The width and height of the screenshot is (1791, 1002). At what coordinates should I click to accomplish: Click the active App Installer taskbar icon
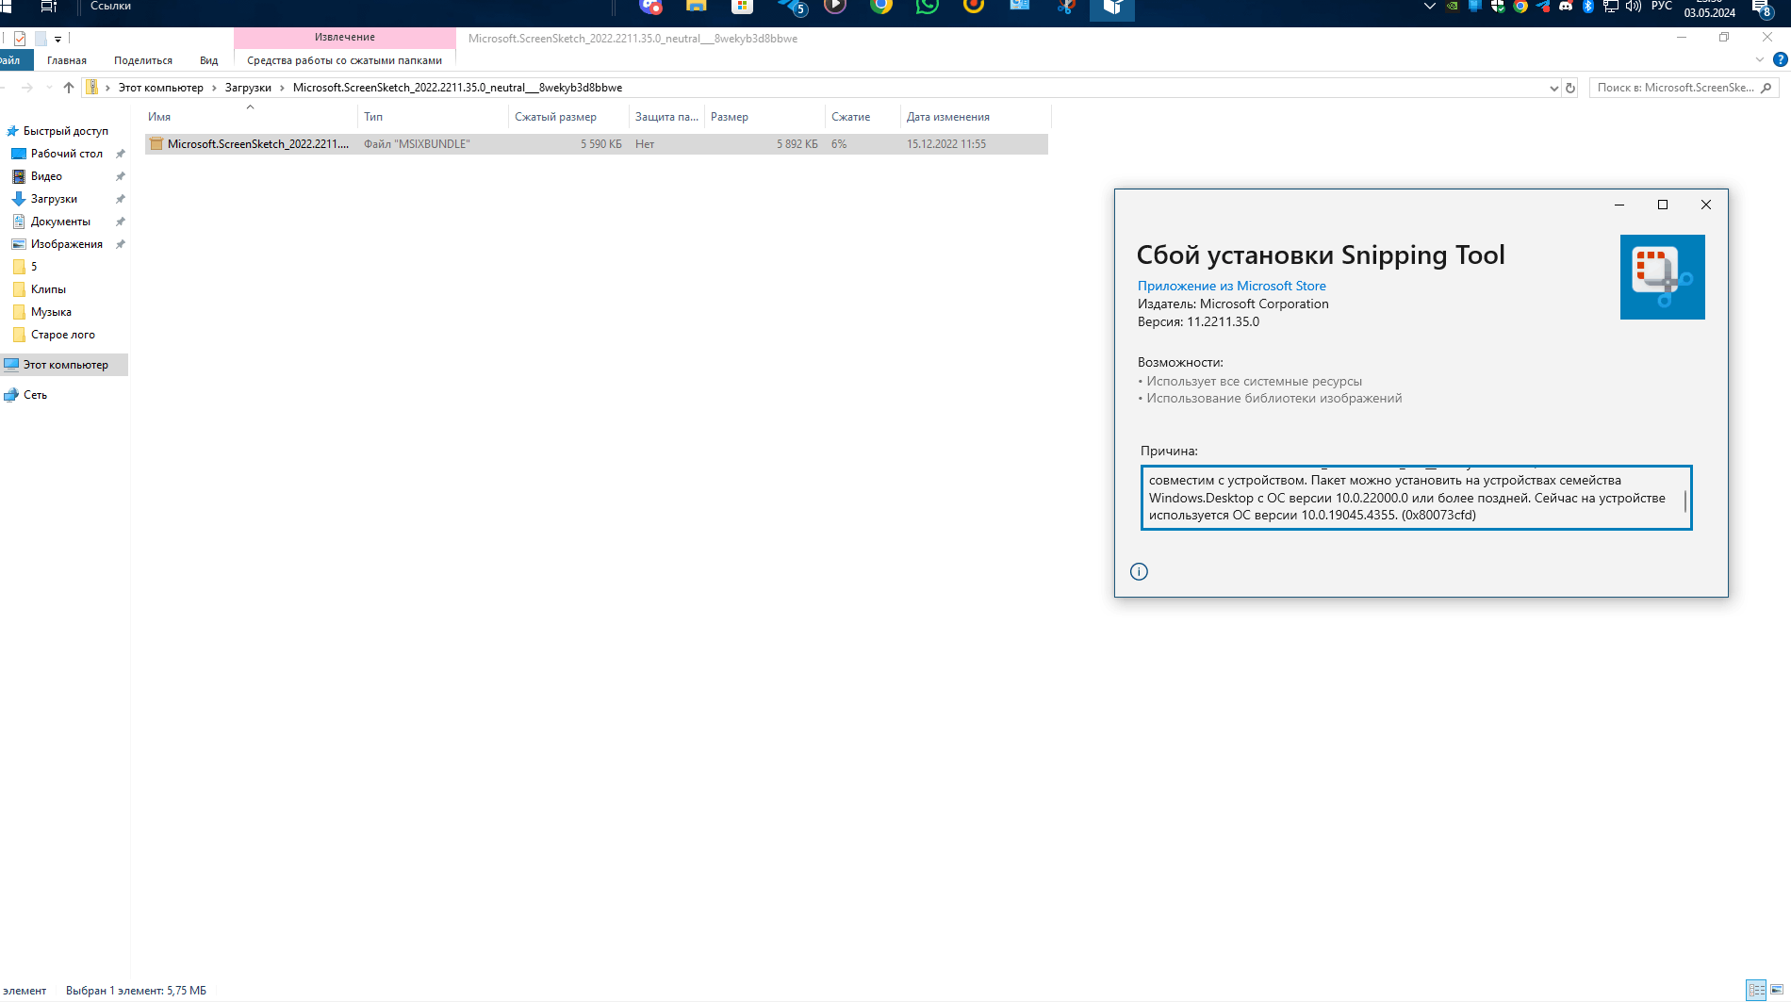click(x=1112, y=8)
